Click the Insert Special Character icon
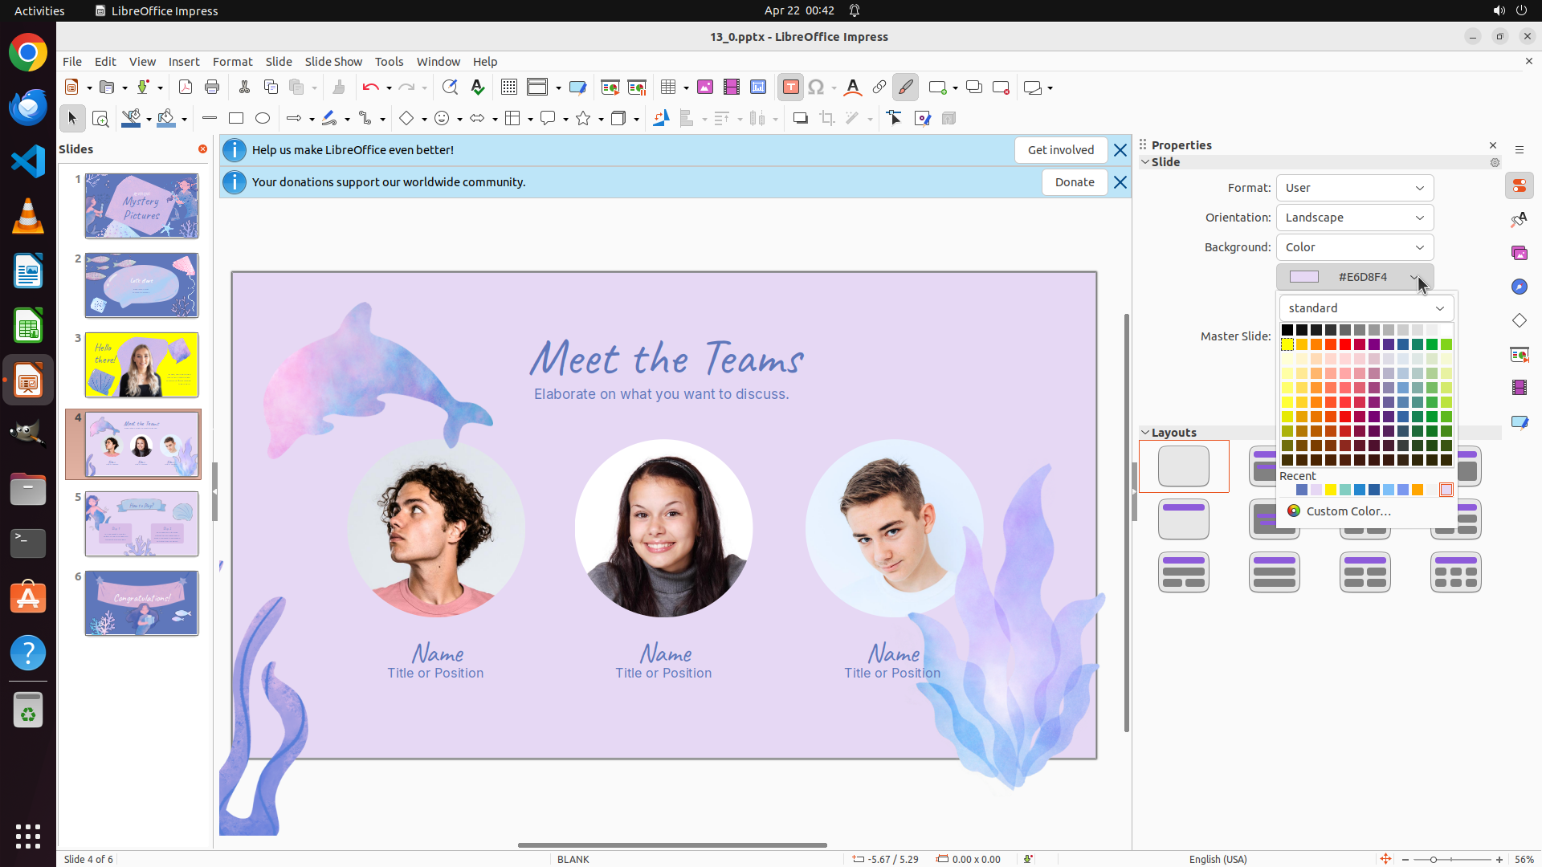 coord(816,88)
